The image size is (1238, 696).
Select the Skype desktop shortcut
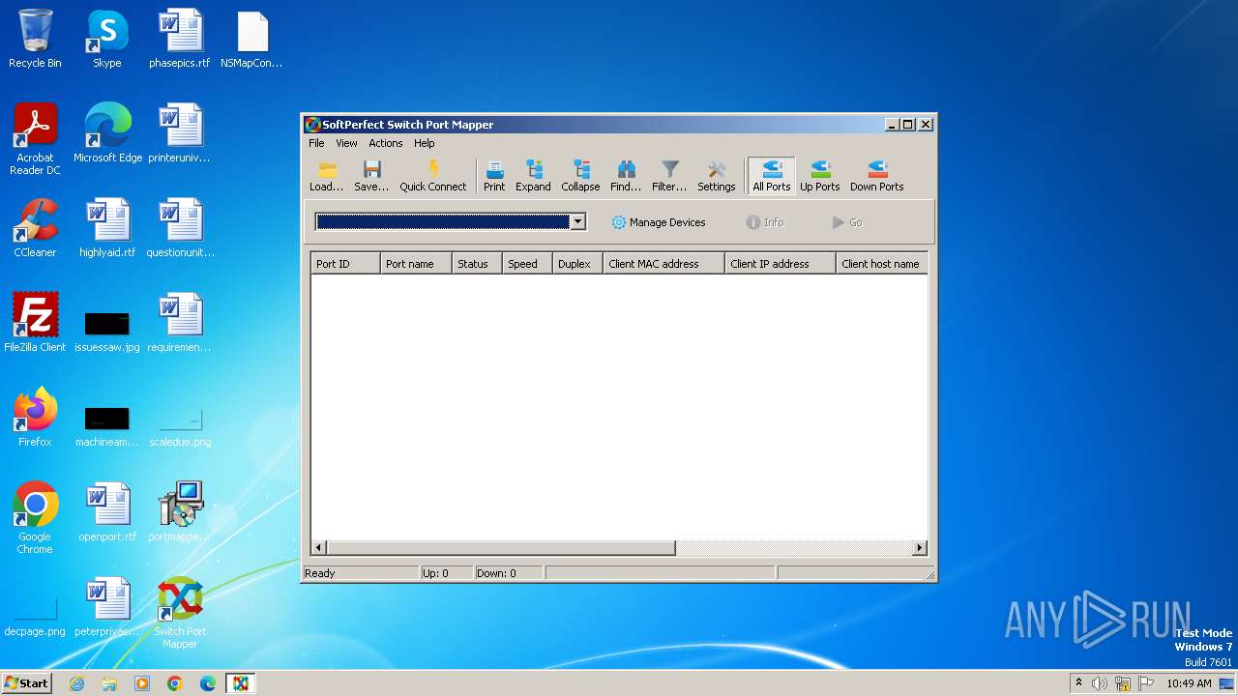pos(107,39)
